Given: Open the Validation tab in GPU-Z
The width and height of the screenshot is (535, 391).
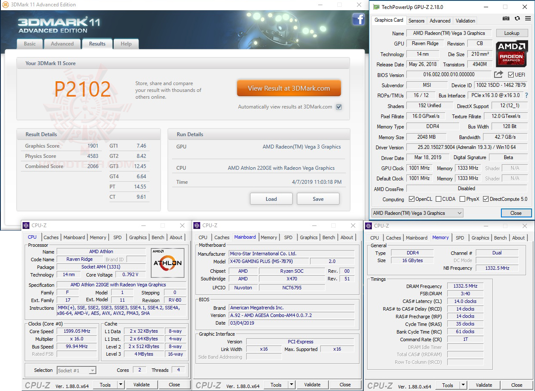Looking at the screenshot, I should pyautogui.click(x=465, y=21).
